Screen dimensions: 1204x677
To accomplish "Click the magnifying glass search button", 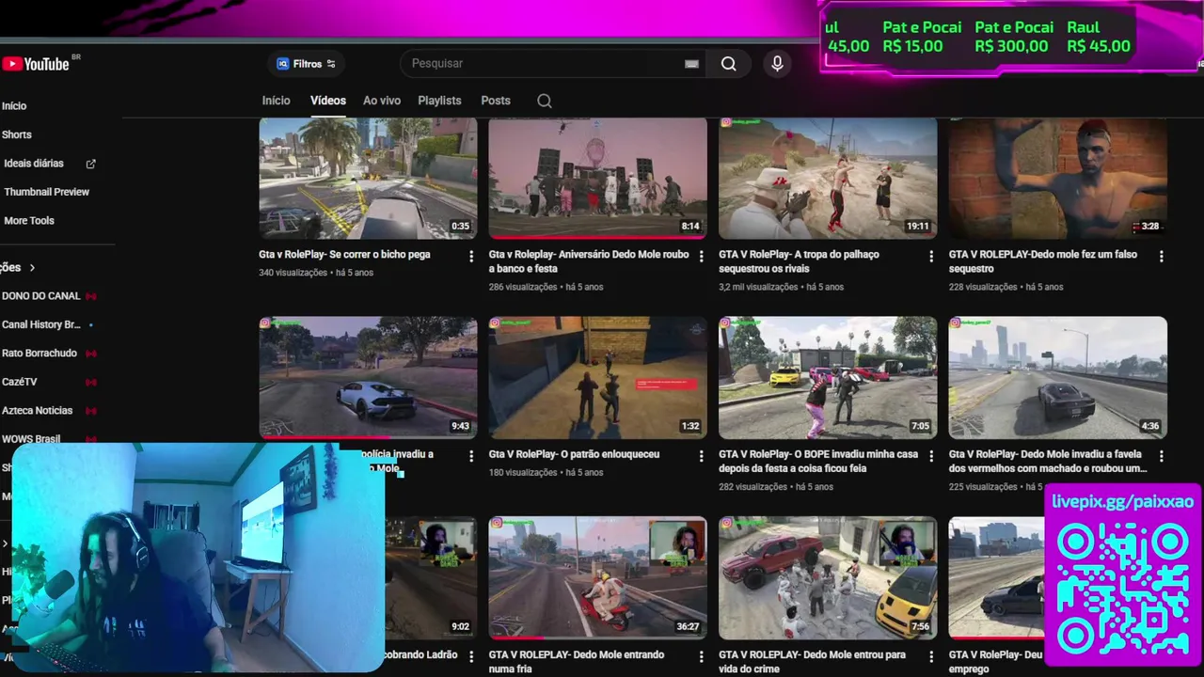I will [729, 63].
